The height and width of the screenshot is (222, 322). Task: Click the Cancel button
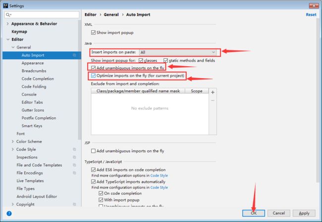[279, 213]
